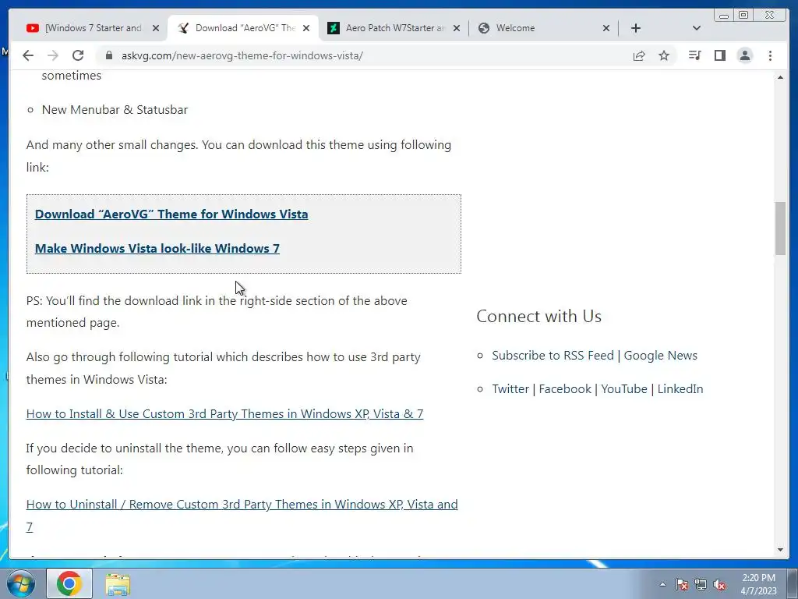Close the Aero Patch W7Starter tab
Image resolution: width=798 pixels, height=599 pixels.
457,28
